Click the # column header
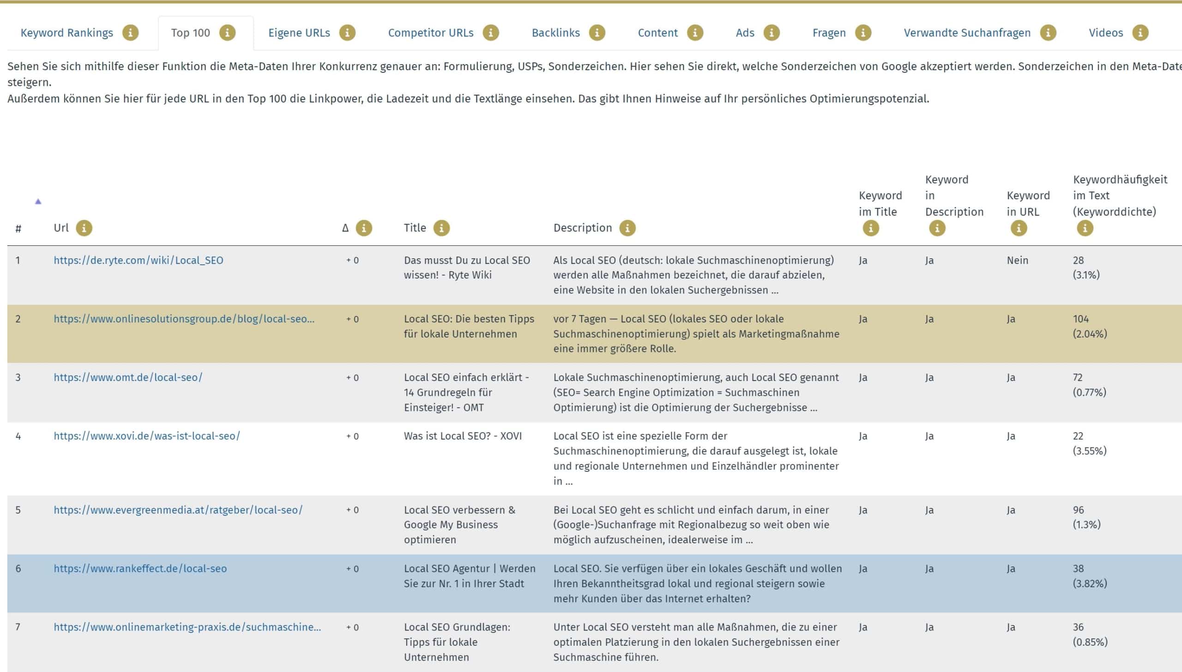1182x672 pixels. (x=18, y=228)
